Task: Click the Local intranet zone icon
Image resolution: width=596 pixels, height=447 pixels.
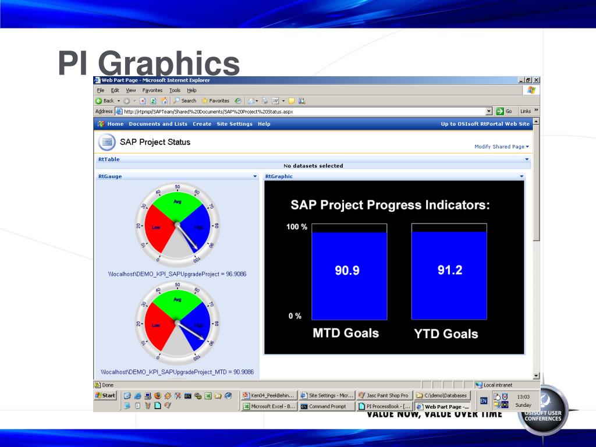Action: coord(479,385)
